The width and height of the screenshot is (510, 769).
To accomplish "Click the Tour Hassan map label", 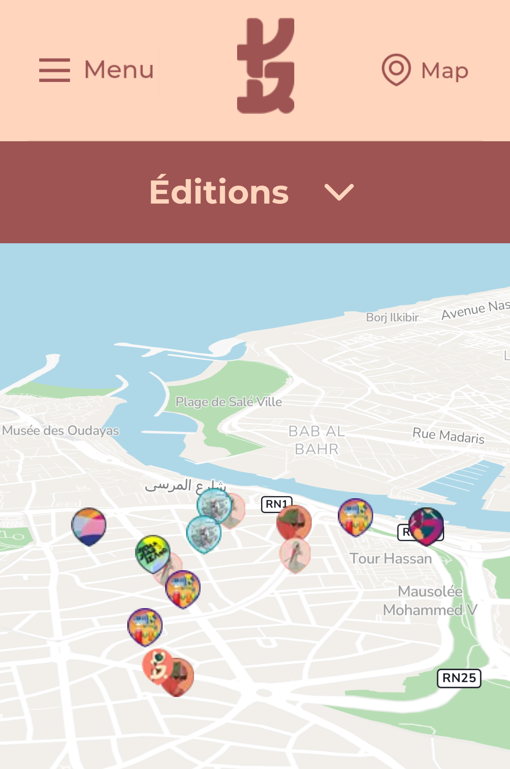I will 391,558.
